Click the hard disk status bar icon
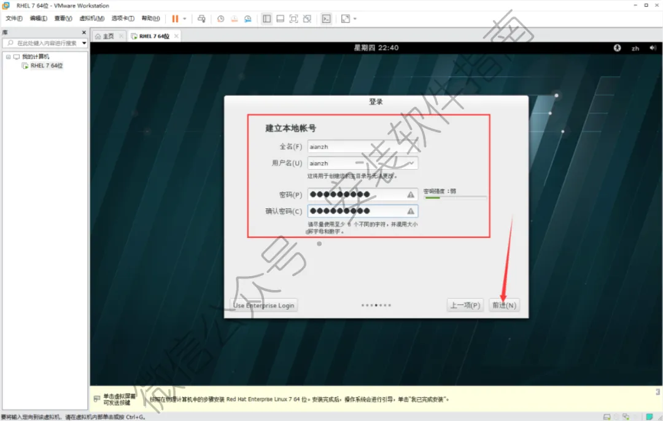Image resolution: width=663 pixels, height=421 pixels. (607, 417)
